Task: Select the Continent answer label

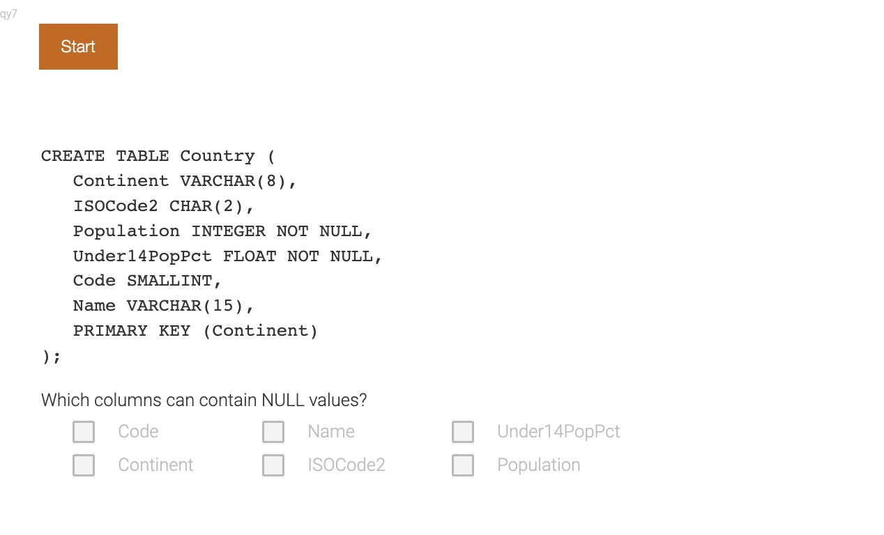Action: (x=155, y=465)
